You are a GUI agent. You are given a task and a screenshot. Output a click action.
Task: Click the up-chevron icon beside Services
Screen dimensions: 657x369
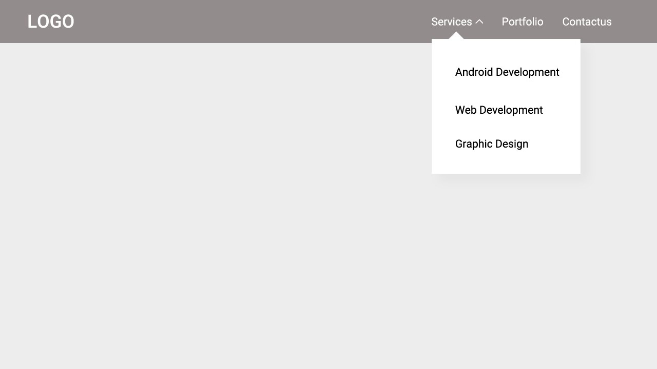coord(479,22)
